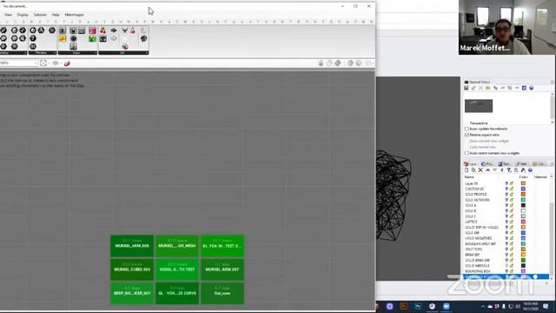The height and width of the screenshot is (313, 556).
Task: Enable Auto-select named view widgets checkbox
Action: click(467, 153)
